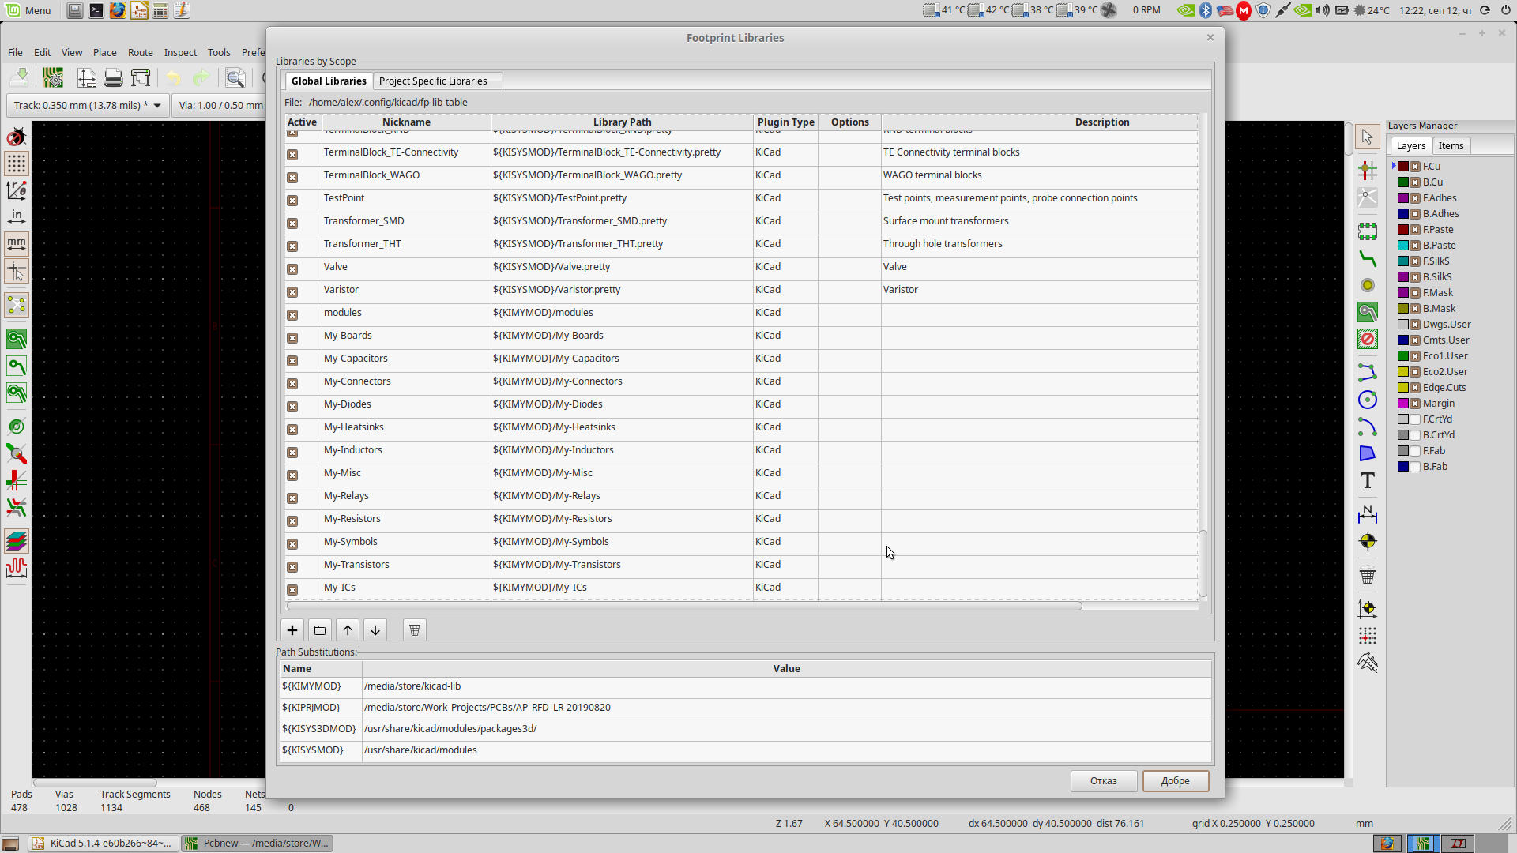
Task: Open Board setup icon in top toolbar
Action: pos(53,77)
